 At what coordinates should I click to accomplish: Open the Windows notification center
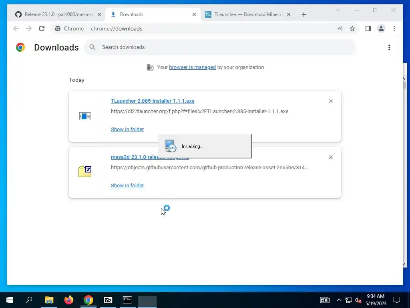[x=397, y=300]
